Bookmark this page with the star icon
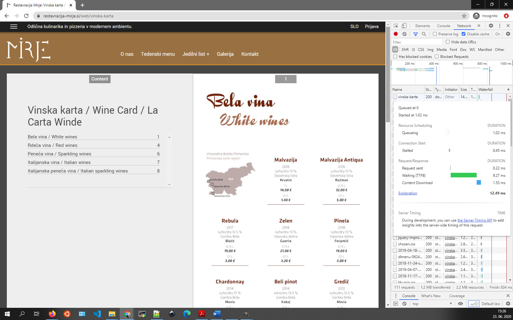The height and width of the screenshot is (320, 513). [x=464, y=16]
